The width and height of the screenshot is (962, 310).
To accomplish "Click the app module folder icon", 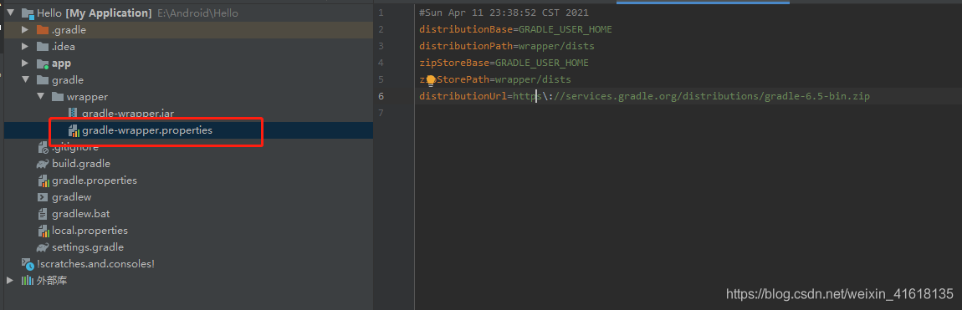I will [43, 64].
